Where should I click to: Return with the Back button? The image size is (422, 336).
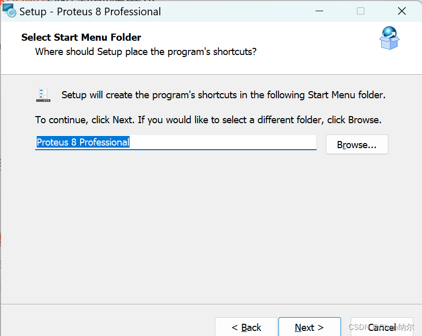click(246, 327)
